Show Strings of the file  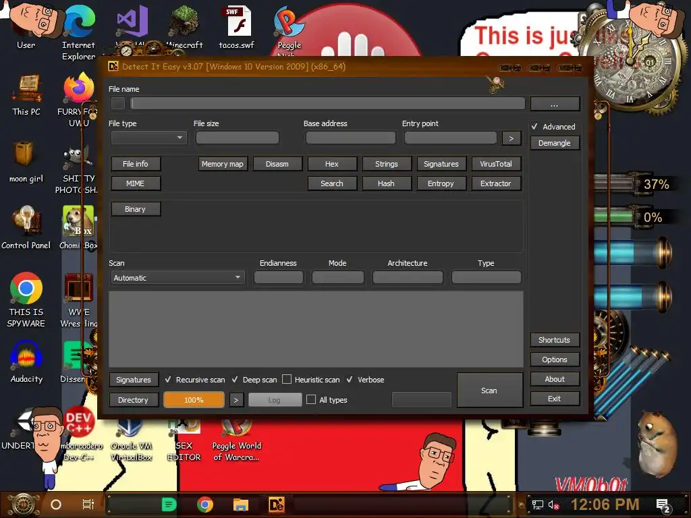(387, 164)
